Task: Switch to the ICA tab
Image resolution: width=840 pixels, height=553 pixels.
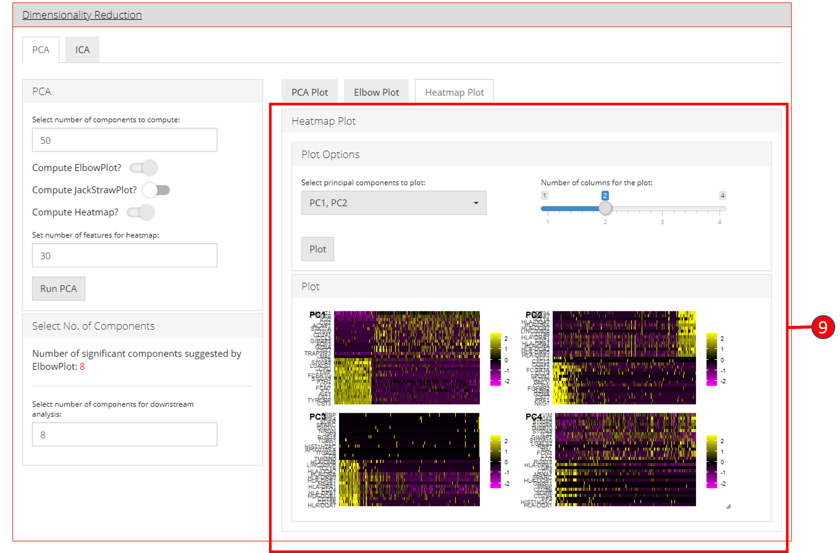Action: pyautogui.click(x=82, y=50)
